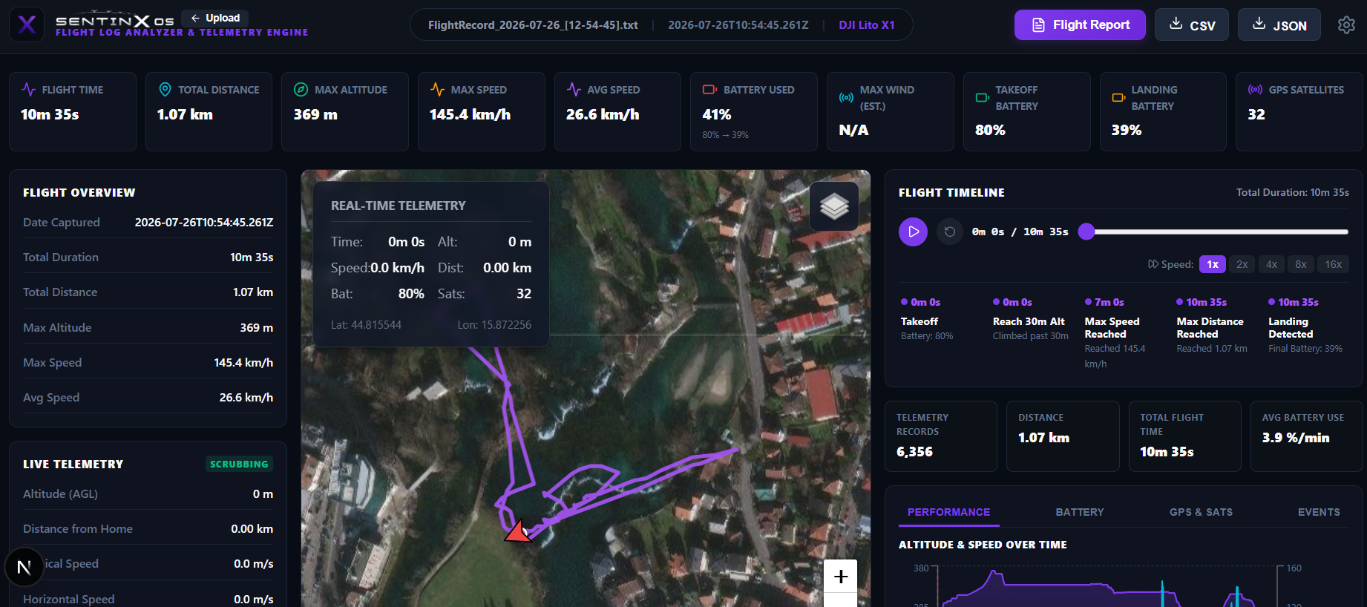Click the SentinX OS logo icon

(x=27, y=24)
